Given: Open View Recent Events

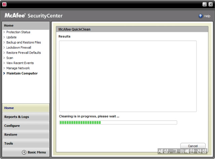Looking at the screenshot, I should pos(20,63).
